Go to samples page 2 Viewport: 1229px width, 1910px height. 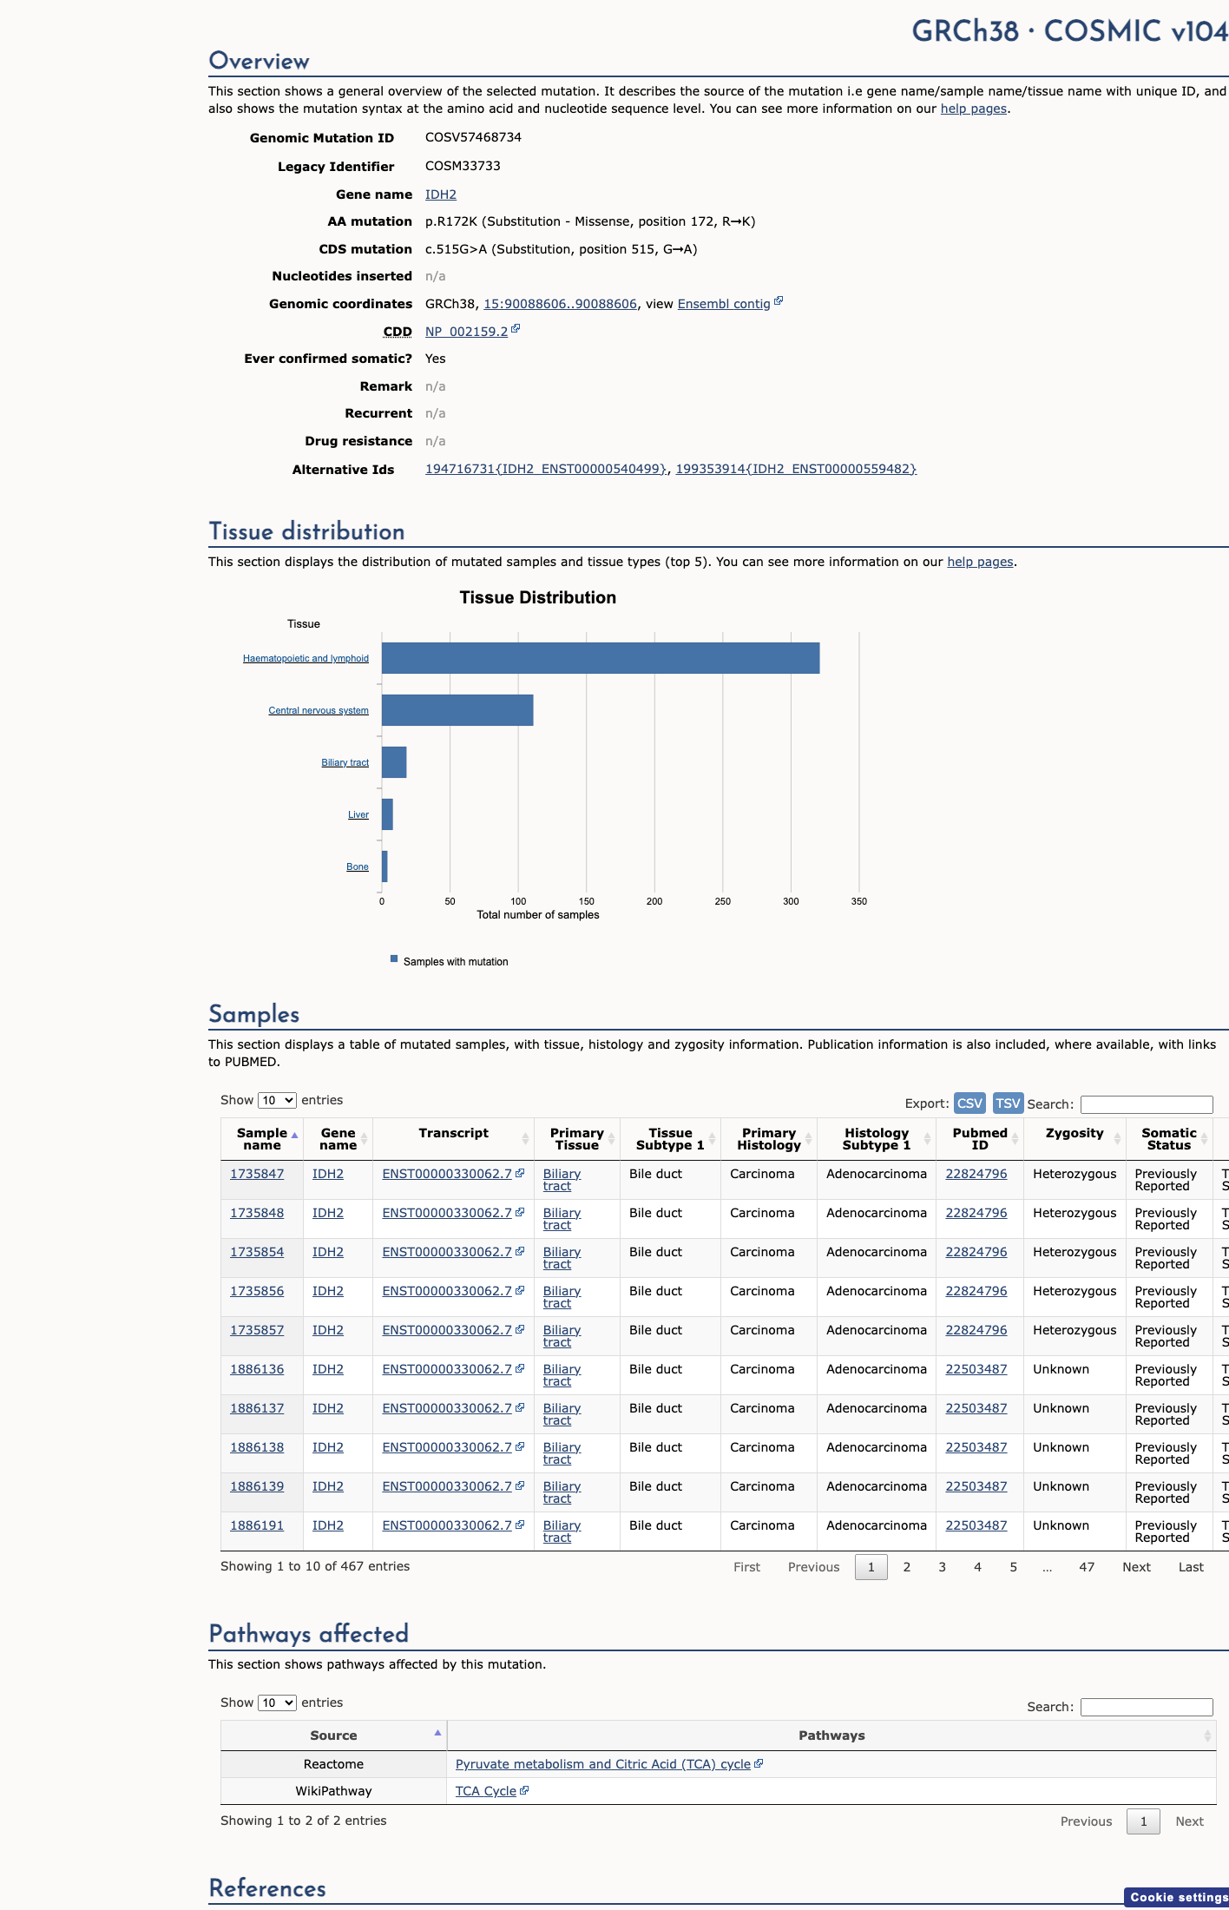point(907,1567)
